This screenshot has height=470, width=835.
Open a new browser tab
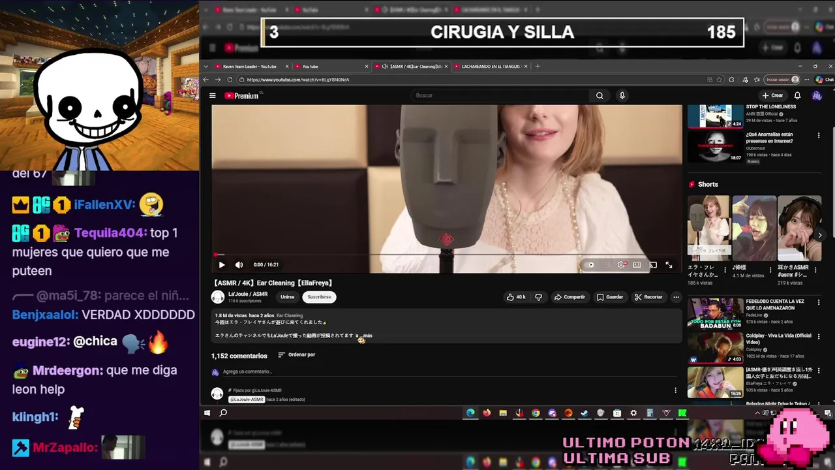[538, 66]
